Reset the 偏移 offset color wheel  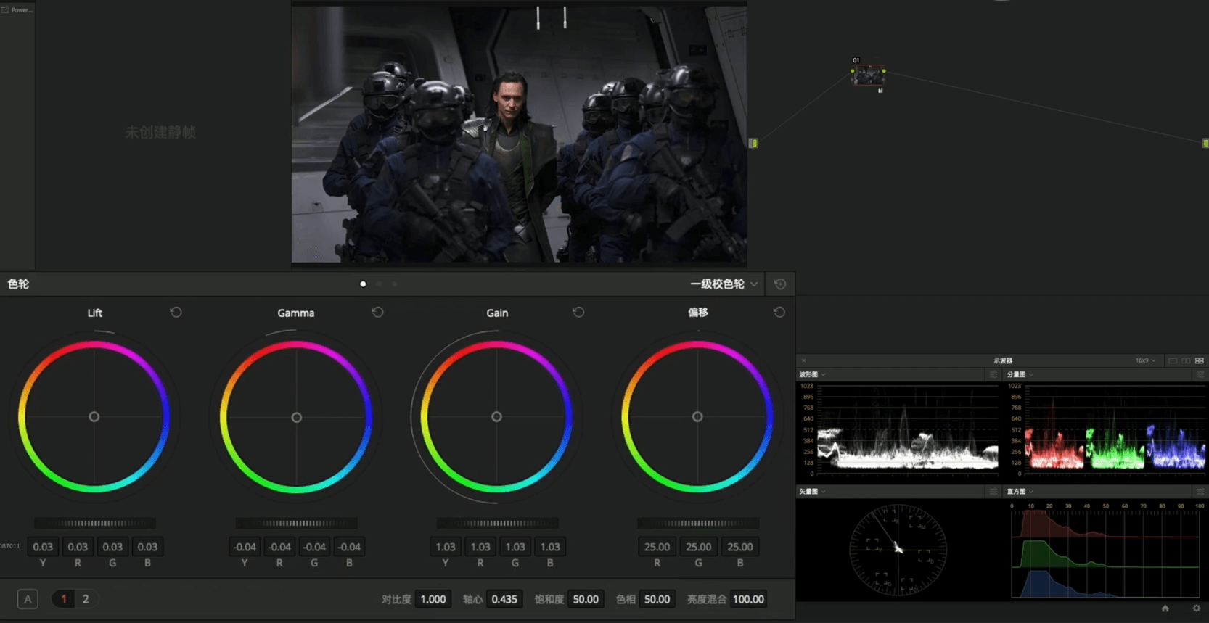click(779, 312)
